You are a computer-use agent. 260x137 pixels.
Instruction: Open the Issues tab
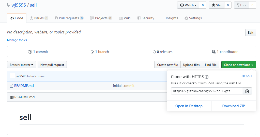39,18
